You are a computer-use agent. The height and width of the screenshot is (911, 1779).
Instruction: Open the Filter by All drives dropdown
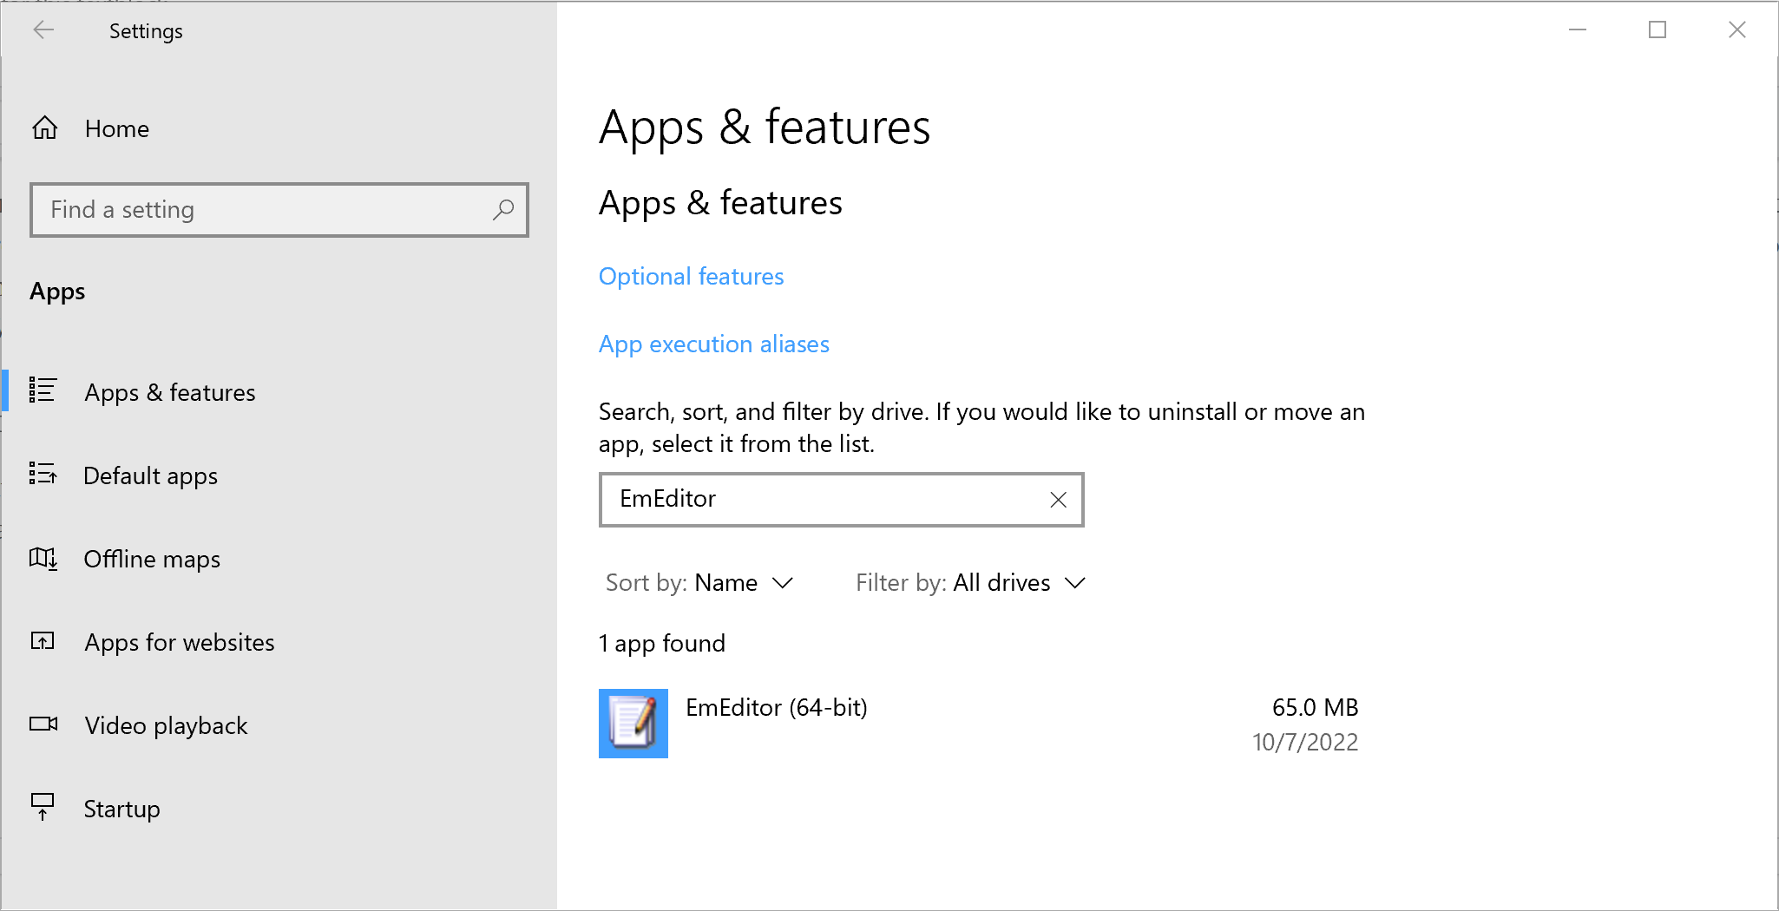tap(971, 582)
